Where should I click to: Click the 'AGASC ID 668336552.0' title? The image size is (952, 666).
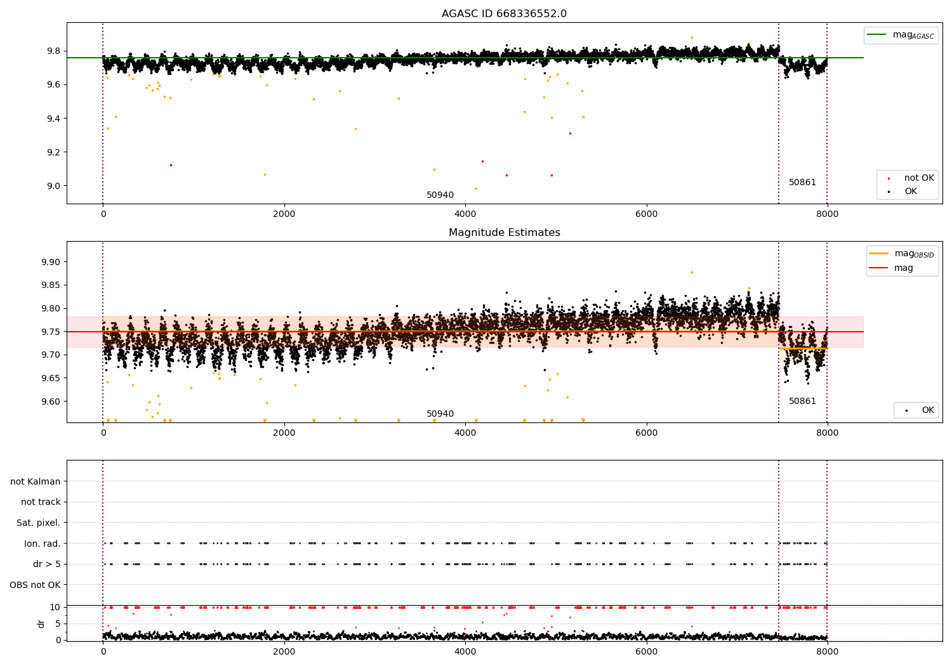coord(505,14)
